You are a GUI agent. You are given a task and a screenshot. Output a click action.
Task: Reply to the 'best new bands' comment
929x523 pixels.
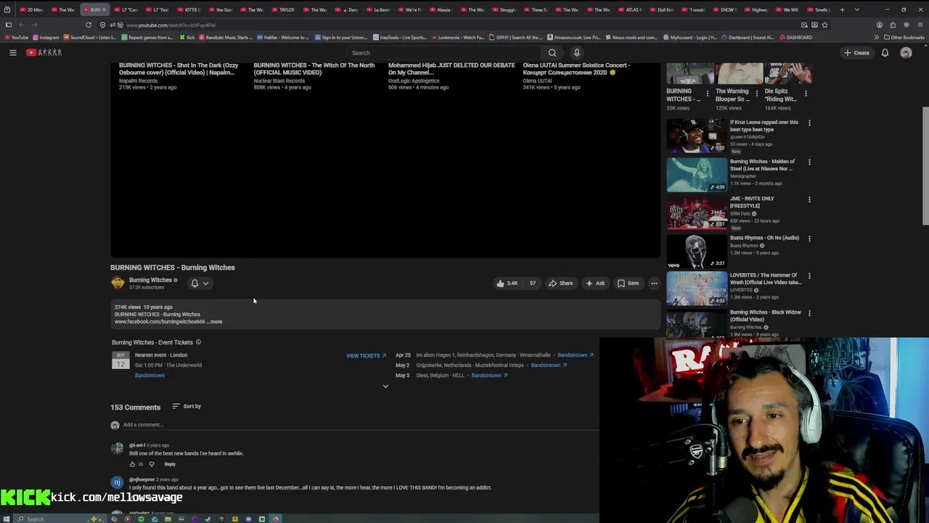(170, 464)
